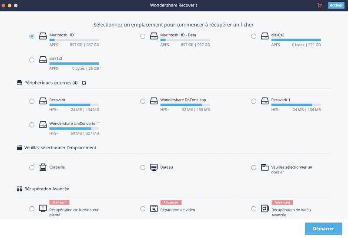Refresh external devices list
348x238 pixels.
tap(84, 83)
